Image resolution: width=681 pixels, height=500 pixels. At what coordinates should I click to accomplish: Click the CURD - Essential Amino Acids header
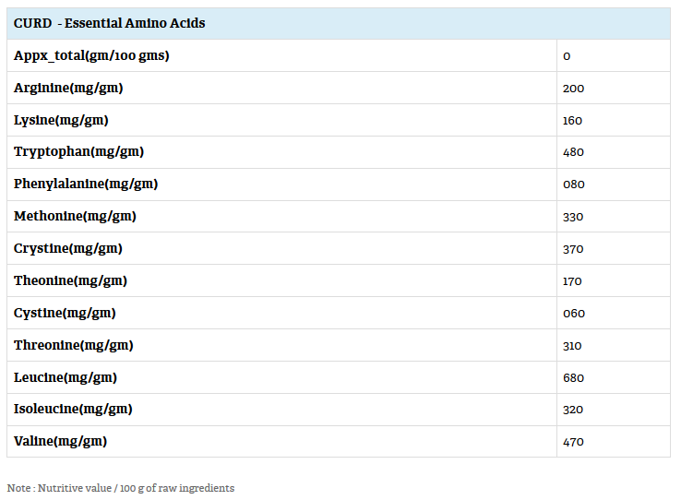(110, 23)
